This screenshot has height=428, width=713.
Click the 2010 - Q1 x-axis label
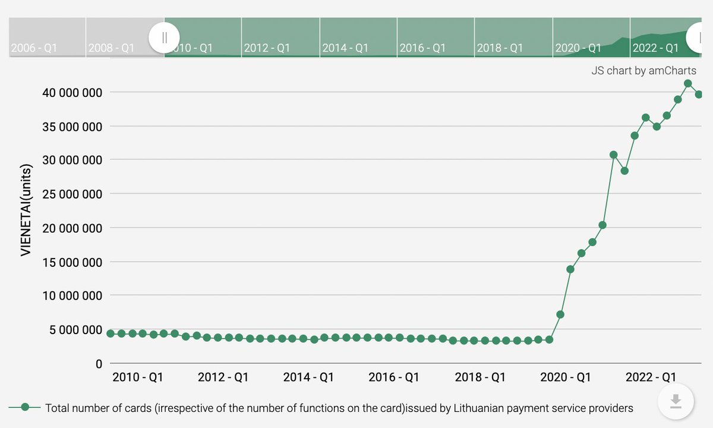pos(137,377)
